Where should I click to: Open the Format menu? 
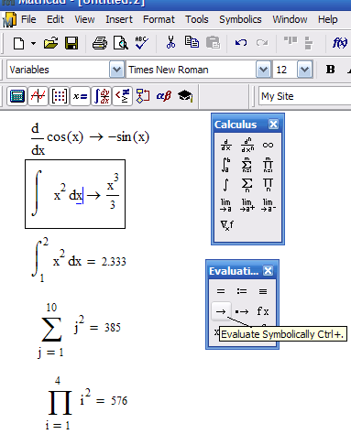tap(159, 19)
